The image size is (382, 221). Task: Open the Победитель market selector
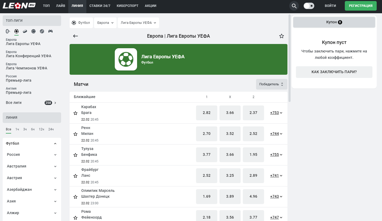(x=272, y=84)
